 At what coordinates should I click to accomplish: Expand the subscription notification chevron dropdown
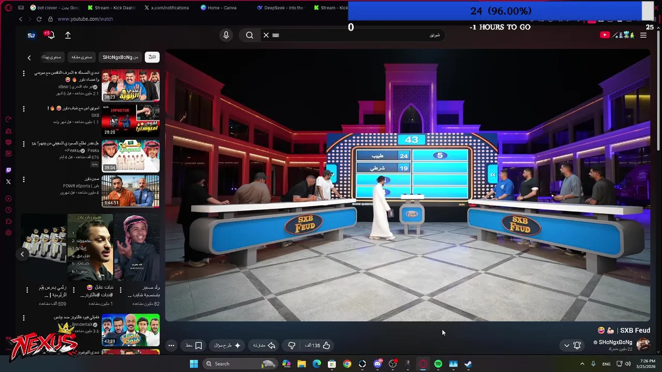(566, 345)
